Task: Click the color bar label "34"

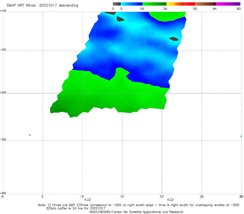Action: click(x=165, y=9)
